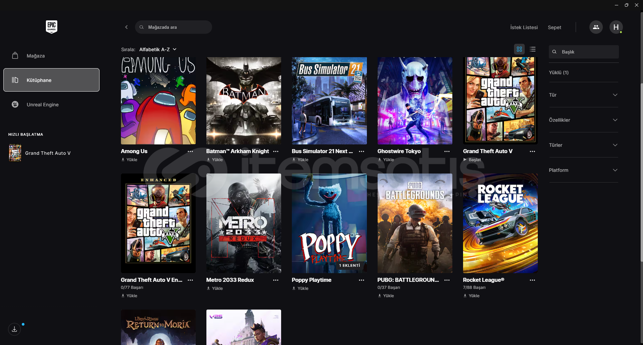Viewport: 643px width, 345px height.
Task: Open Ghostwire Tokyo options dots
Action: point(447,151)
